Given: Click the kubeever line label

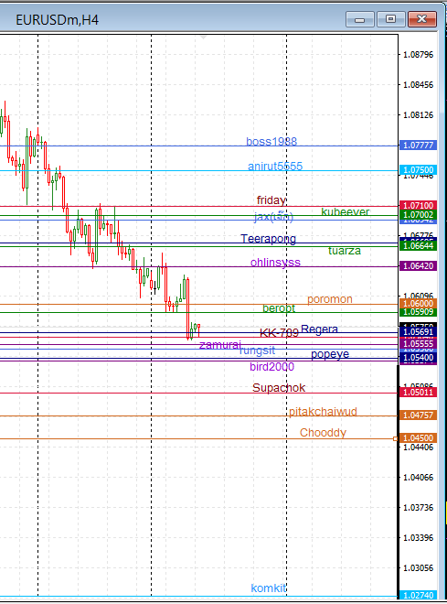Looking at the screenshot, I should coord(346,212).
